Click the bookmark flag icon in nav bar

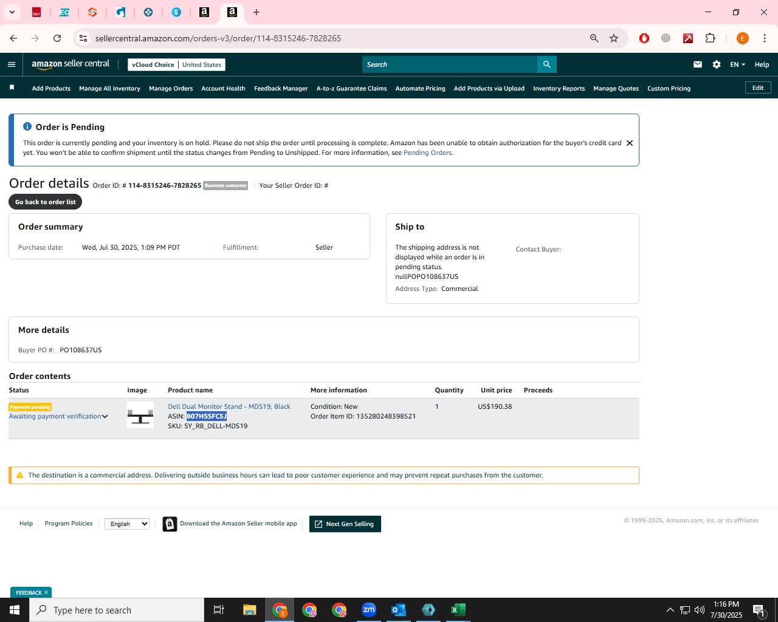[12, 88]
